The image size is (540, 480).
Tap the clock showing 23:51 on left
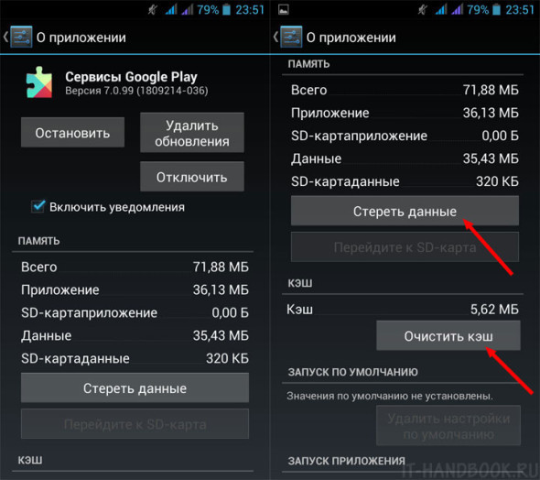(x=250, y=10)
